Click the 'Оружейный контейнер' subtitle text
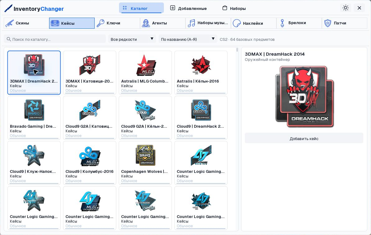371x235 pixels. pyautogui.click(x=267, y=59)
